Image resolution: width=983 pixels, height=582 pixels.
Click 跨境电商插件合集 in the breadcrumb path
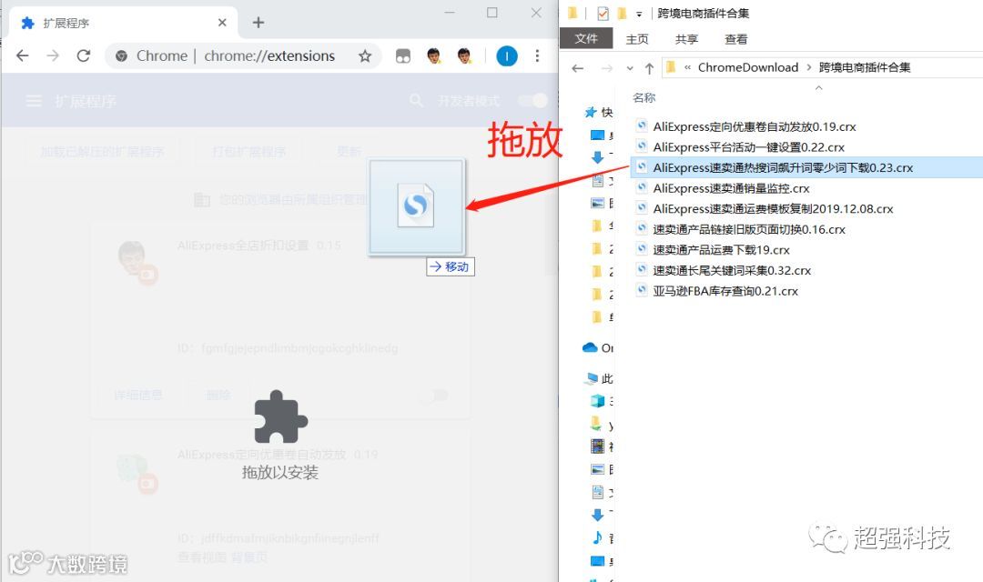pyautogui.click(x=865, y=67)
